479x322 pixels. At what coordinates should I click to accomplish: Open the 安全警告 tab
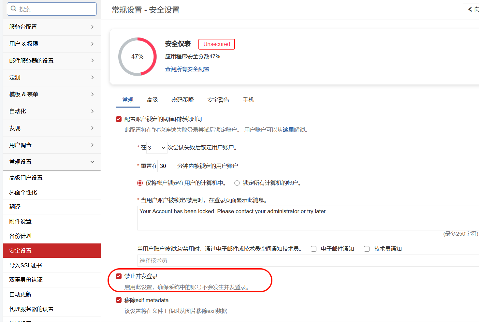point(218,100)
